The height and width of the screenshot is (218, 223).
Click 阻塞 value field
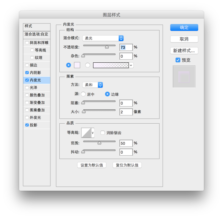(126, 103)
